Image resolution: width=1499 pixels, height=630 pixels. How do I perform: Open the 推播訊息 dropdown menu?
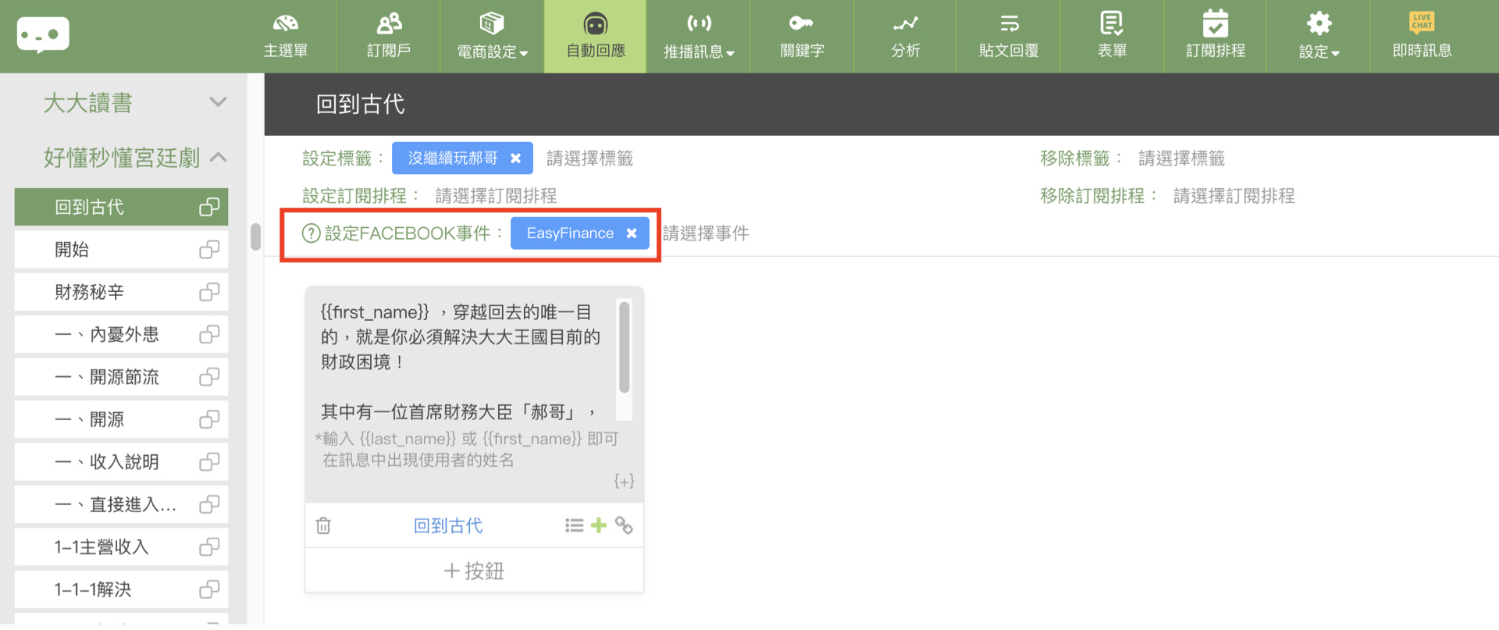pos(698,37)
